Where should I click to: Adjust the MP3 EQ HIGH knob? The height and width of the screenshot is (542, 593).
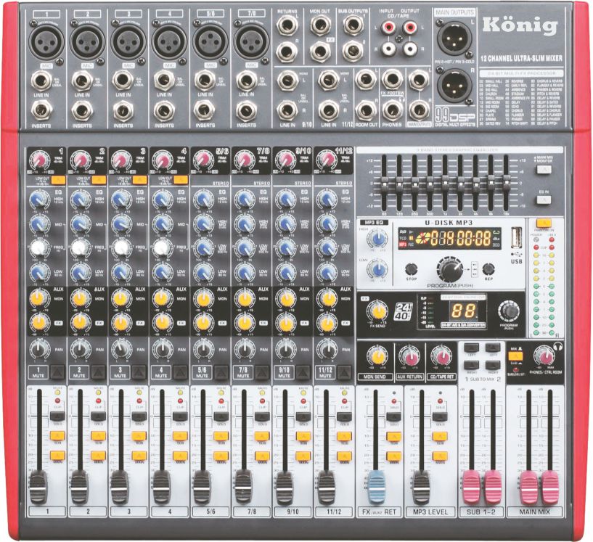376,237
